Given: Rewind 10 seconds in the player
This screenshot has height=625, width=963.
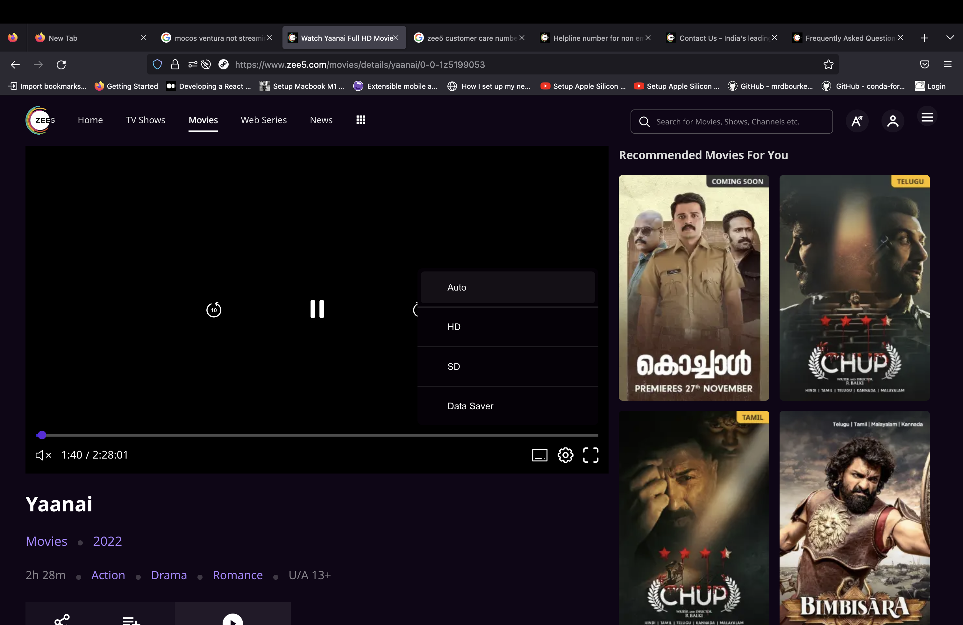Looking at the screenshot, I should [x=214, y=310].
